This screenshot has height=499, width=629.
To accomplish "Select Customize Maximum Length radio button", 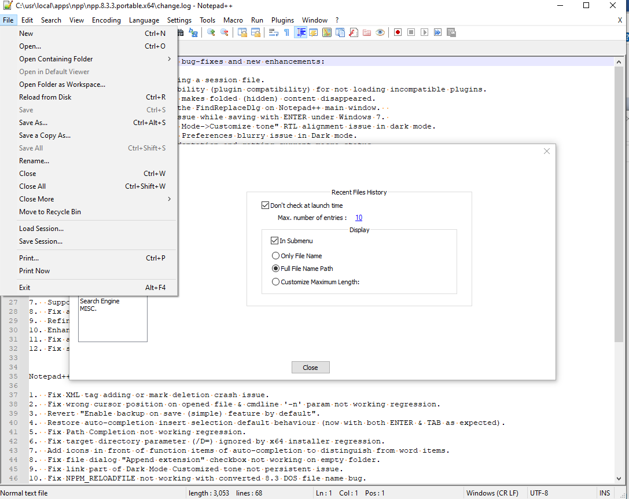I will [x=275, y=282].
